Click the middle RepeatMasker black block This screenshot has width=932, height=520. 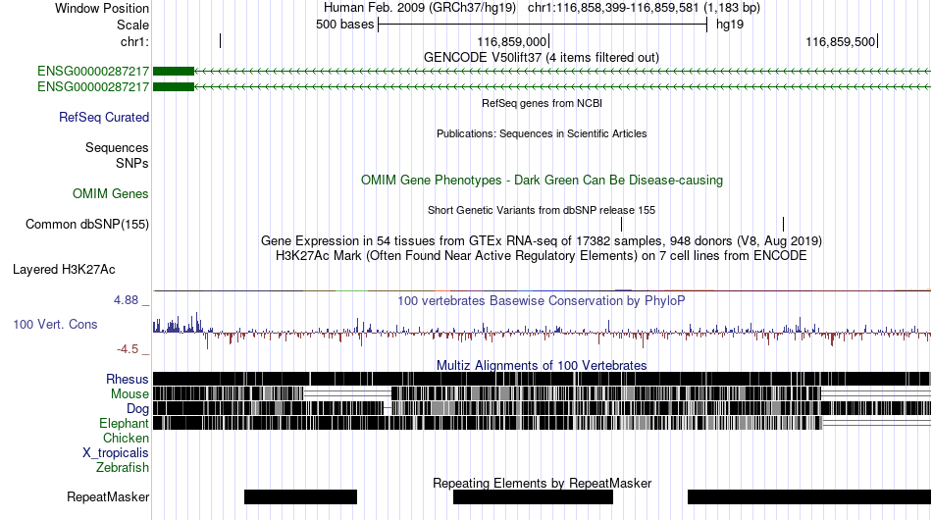[x=533, y=496]
